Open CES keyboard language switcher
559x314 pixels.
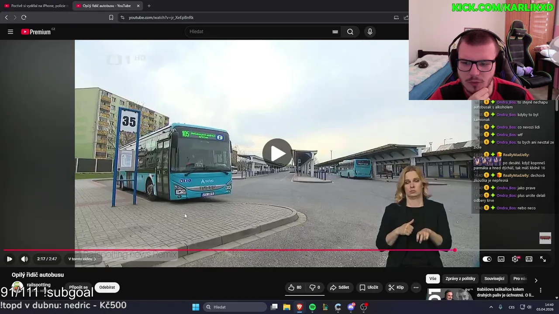pos(511,307)
